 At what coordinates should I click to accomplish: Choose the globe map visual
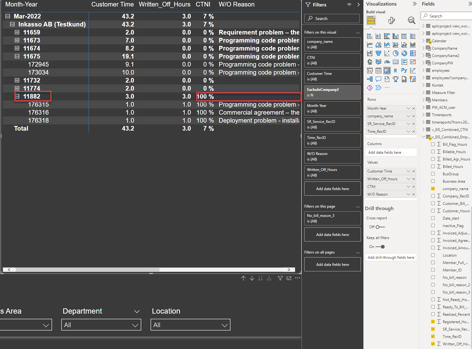click(x=370, y=62)
